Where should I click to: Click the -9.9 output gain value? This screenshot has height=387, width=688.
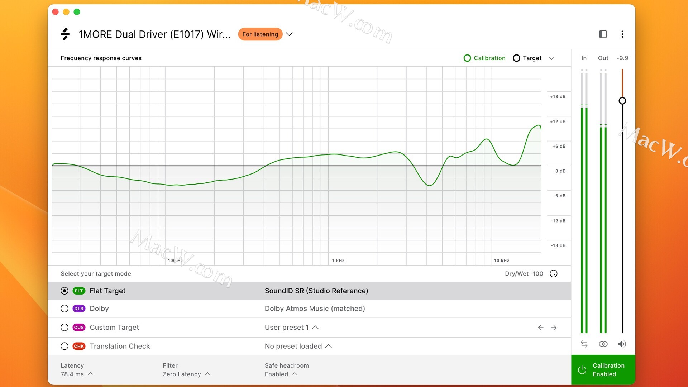point(622,58)
